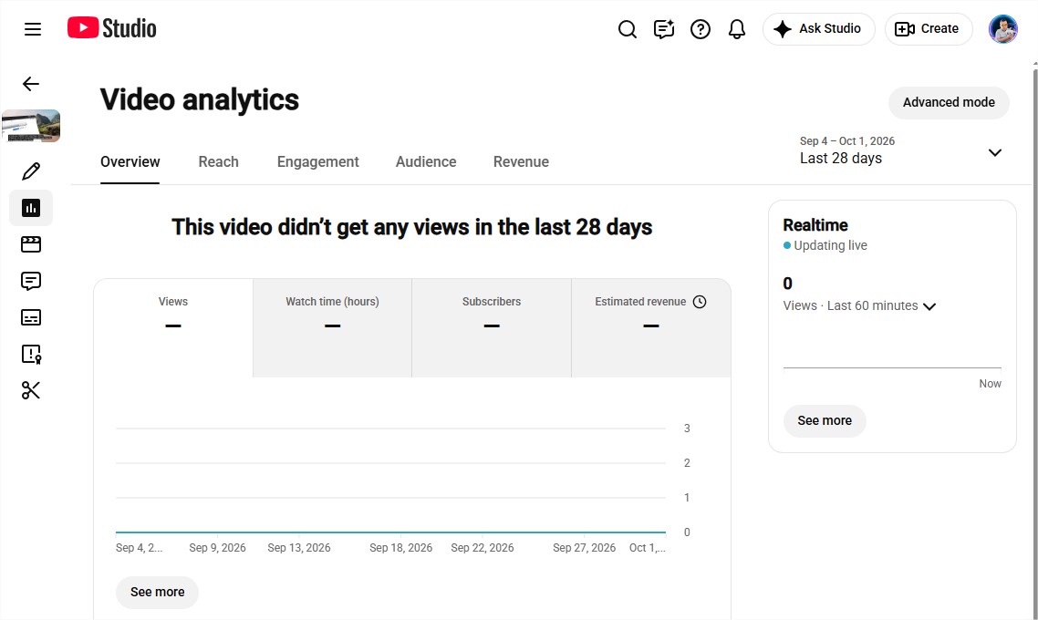Image resolution: width=1038 pixels, height=620 pixels.
Task: Switch to the Revenue tab
Action: 521,162
